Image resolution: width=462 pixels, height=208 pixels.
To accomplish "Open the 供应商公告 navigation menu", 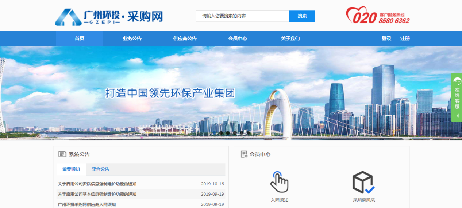I will 185,39.
